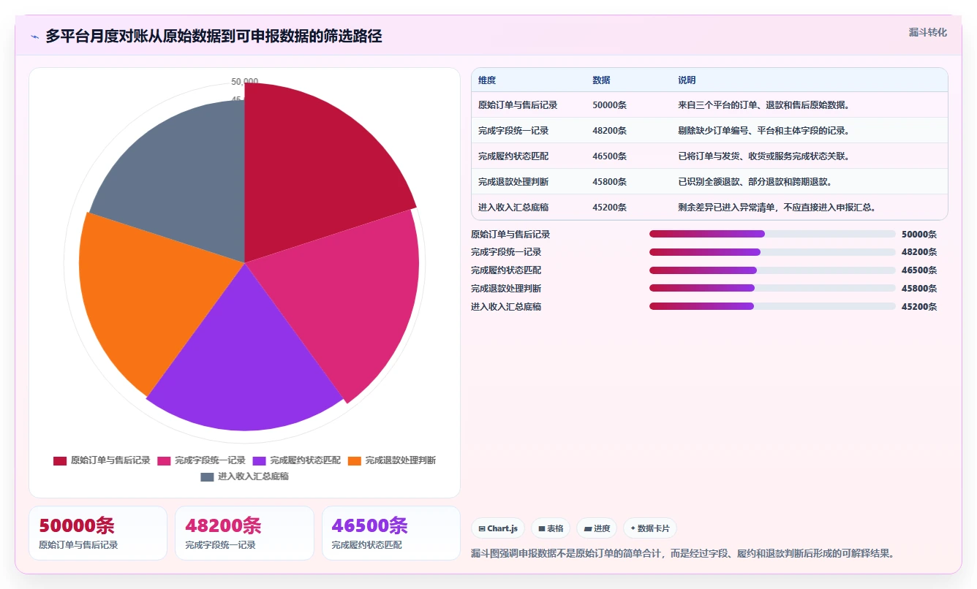
Task: Click the lightning icon beside the title
Action: pyautogui.click(x=35, y=37)
